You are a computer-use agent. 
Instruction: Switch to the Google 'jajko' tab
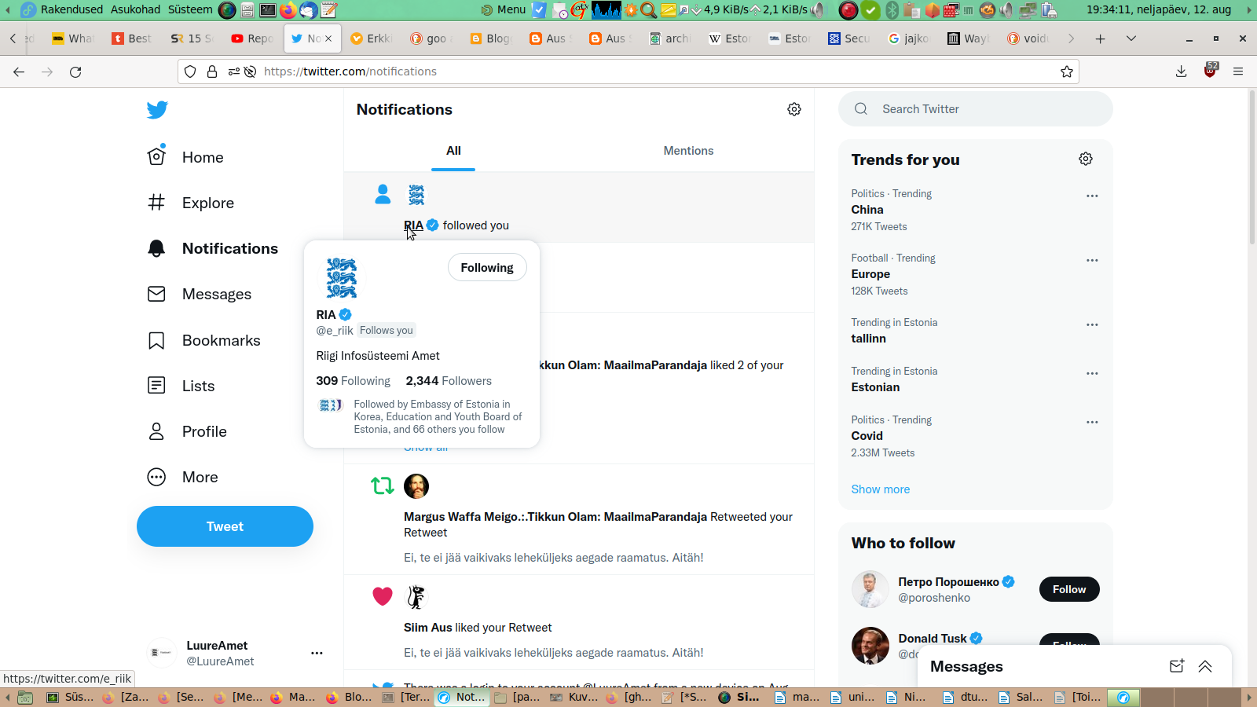(909, 38)
